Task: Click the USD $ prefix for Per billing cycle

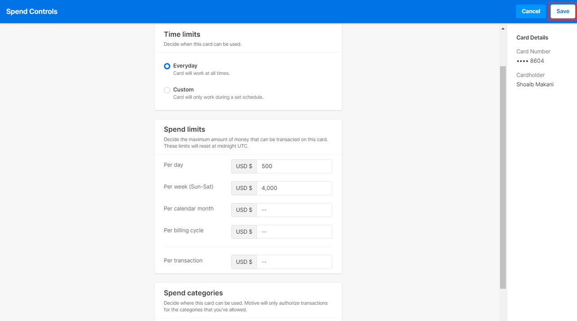Action: click(244, 232)
